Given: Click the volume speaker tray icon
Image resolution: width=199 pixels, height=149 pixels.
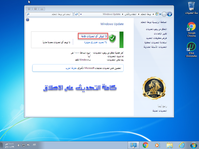Looking at the screenshot, I should point(19,145).
